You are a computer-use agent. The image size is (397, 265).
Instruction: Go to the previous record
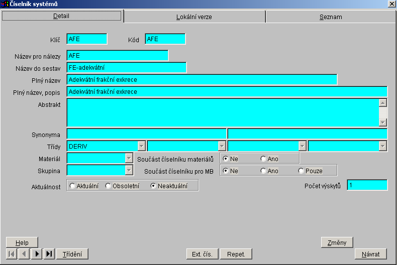coord(24,254)
